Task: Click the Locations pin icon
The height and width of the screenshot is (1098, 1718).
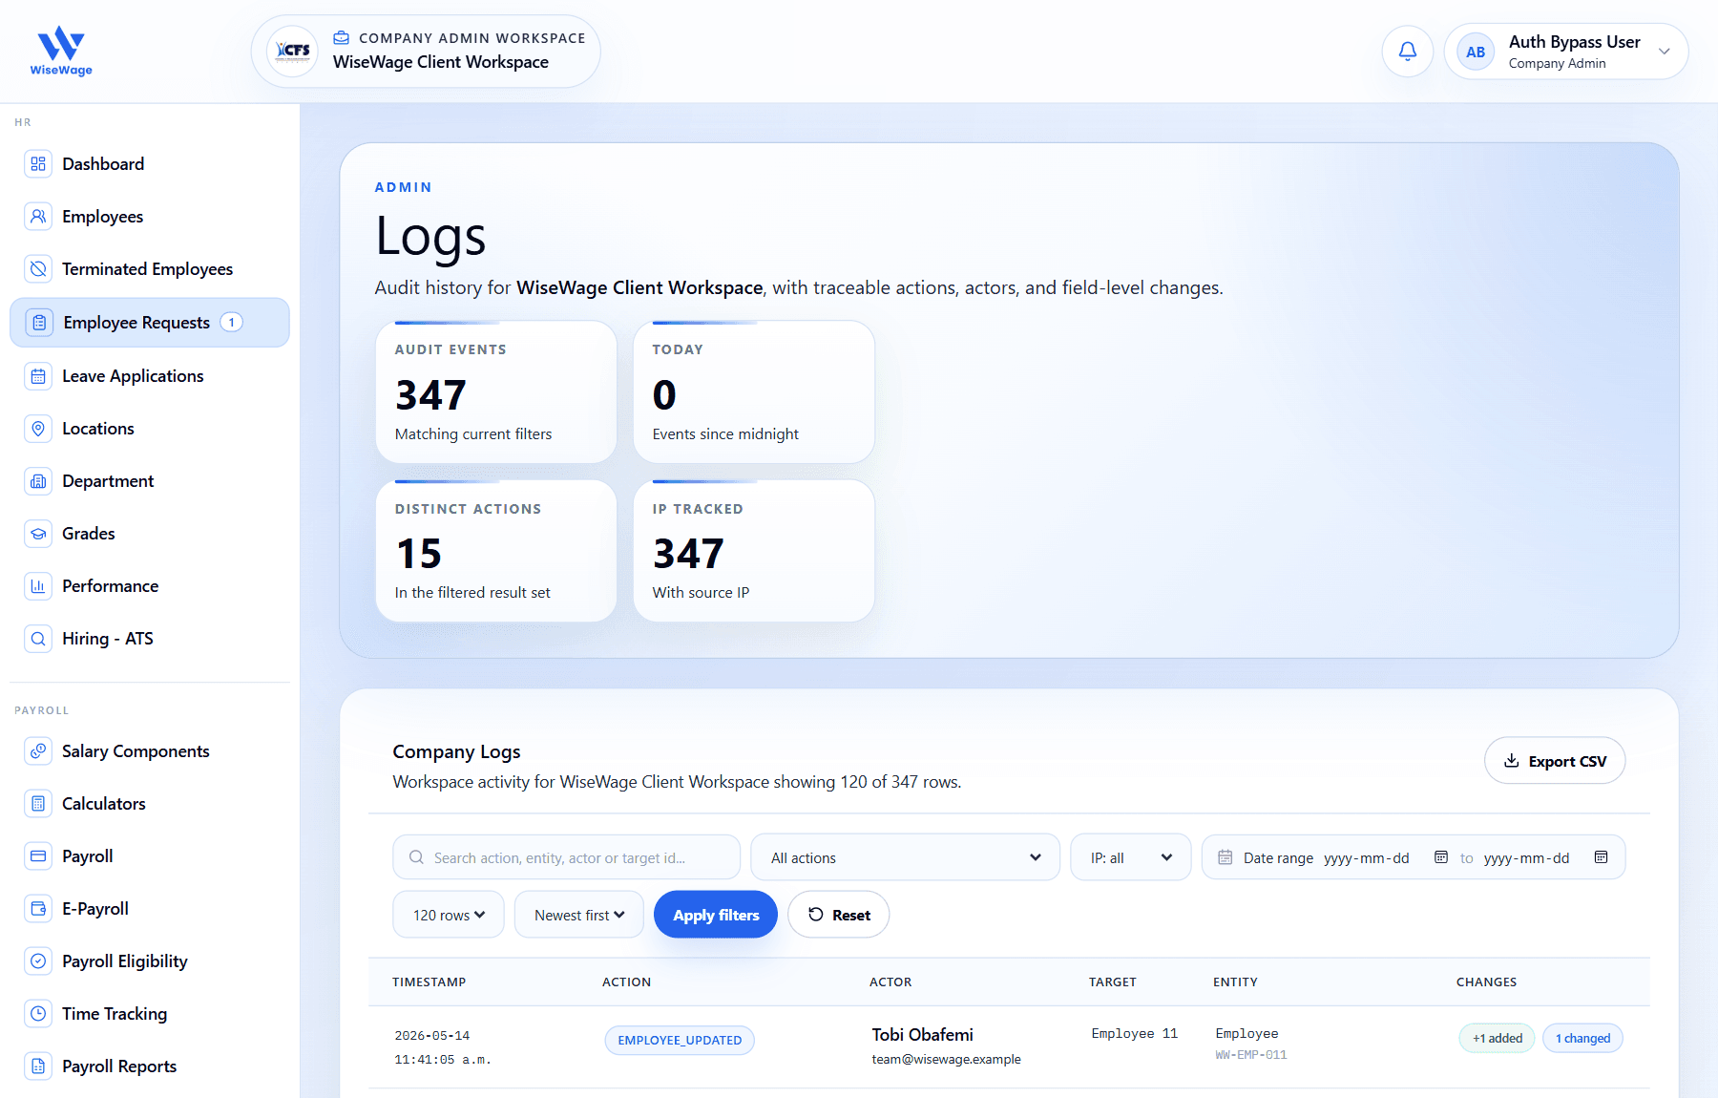Action: pyautogui.click(x=38, y=429)
